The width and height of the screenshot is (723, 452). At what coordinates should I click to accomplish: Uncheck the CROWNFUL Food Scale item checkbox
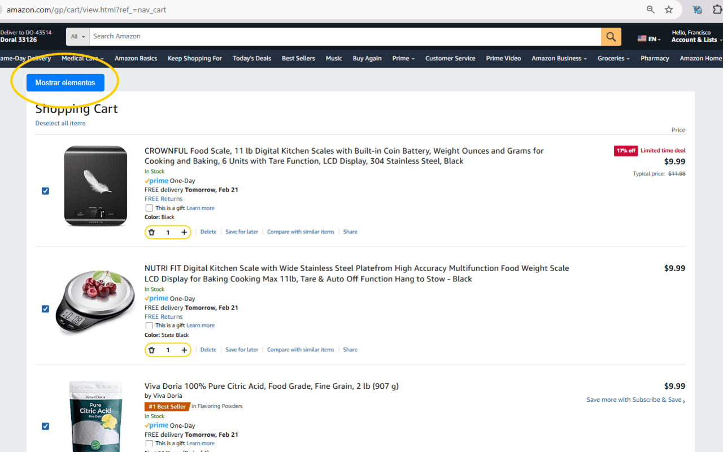tap(45, 191)
